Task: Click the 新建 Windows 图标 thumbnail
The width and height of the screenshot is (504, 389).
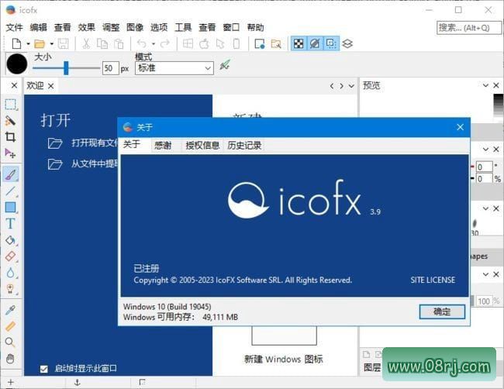Action: tap(284, 336)
